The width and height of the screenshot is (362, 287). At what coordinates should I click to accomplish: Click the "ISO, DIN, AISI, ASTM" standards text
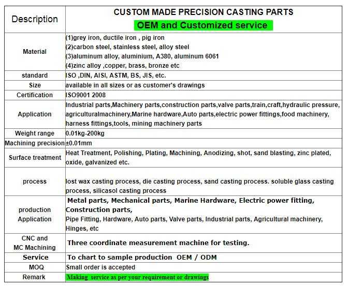(115, 75)
